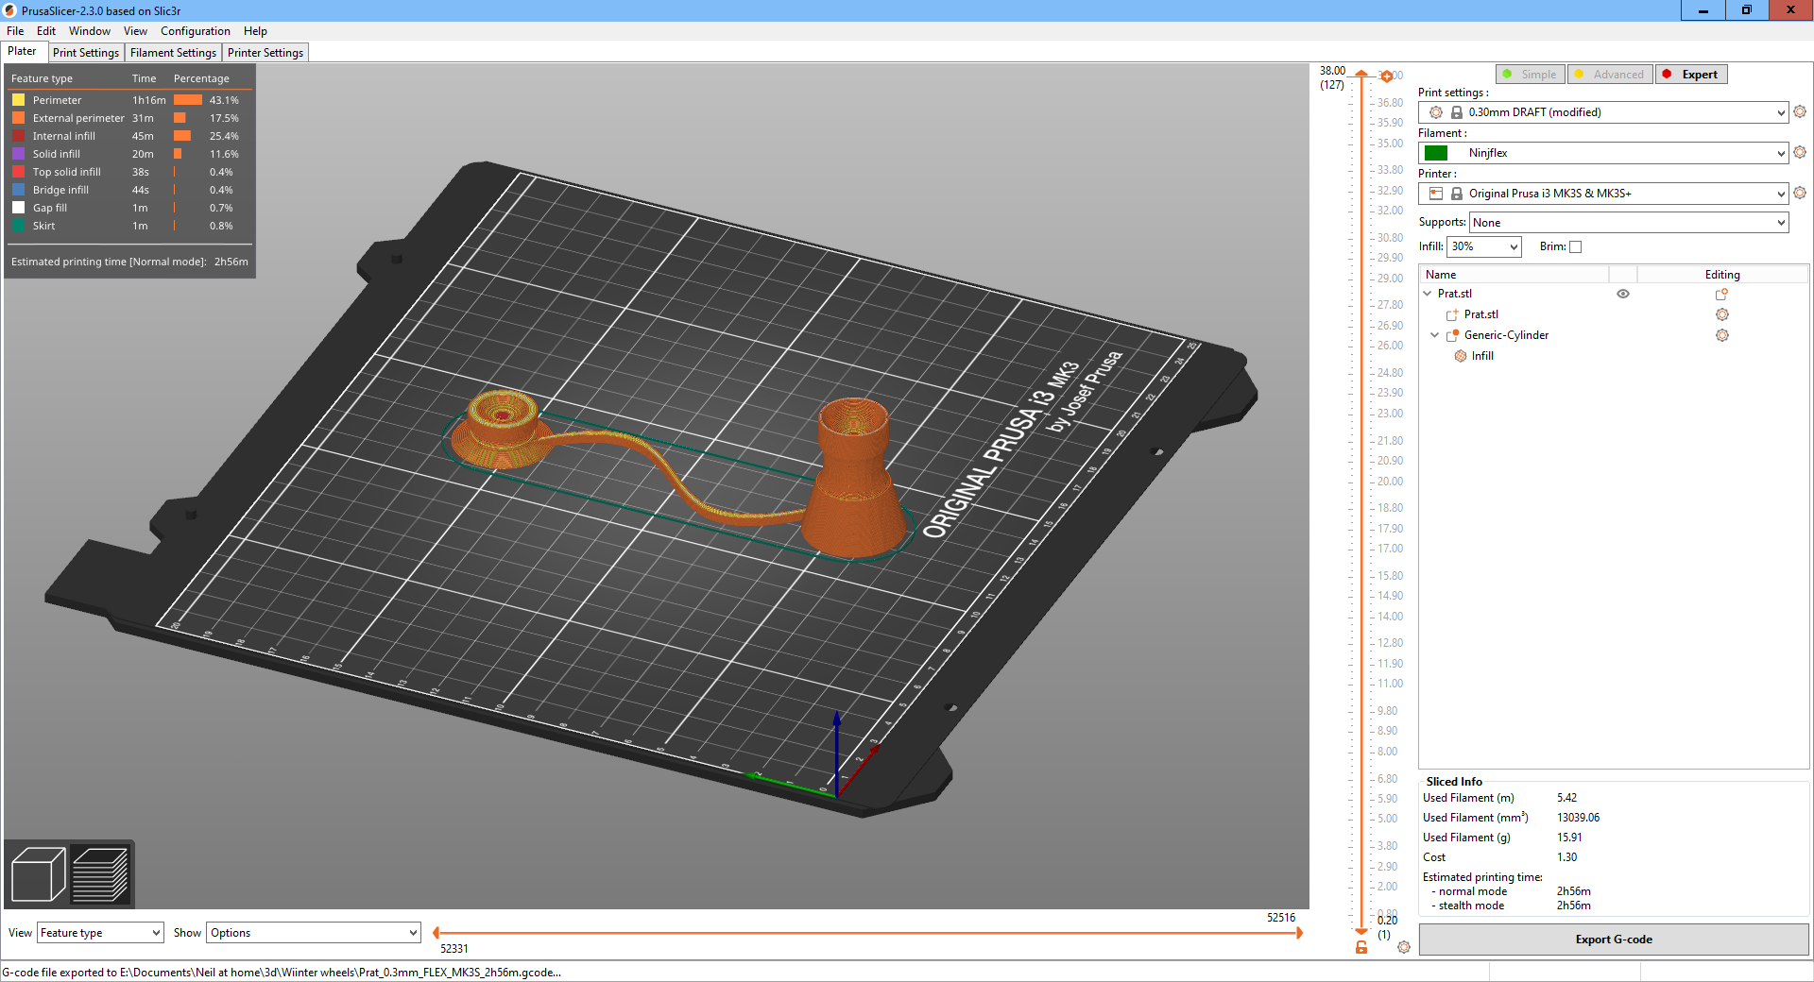Click the printer icon in Printer dropdown
Viewport: 1814px width, 982px height.
point(1436,194)
